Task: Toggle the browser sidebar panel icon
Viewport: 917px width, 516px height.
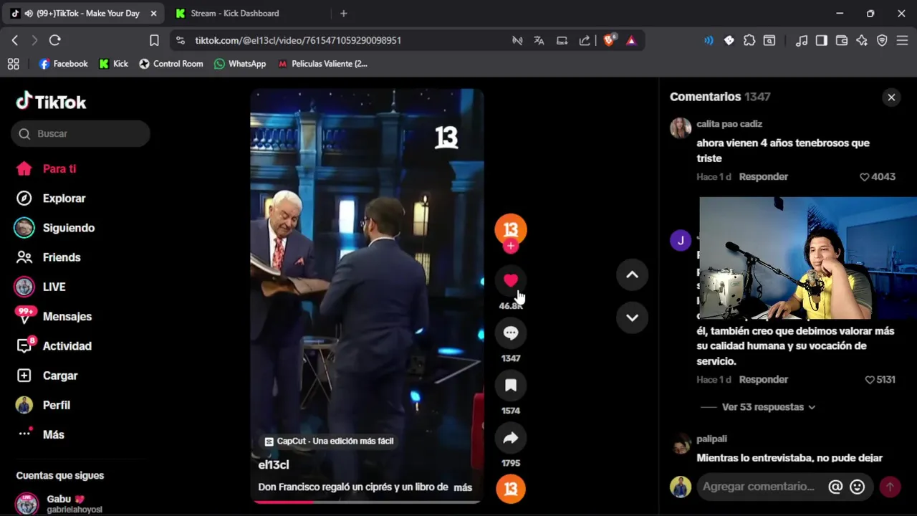Action: (x=822, y=40)
